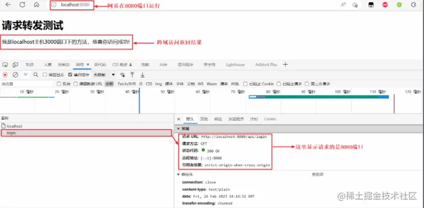Image resolution: width=424 pixels, height=208 pixels.
Task: Click the network filter text field
Action: pyautogui.click(x=26, y=84)
